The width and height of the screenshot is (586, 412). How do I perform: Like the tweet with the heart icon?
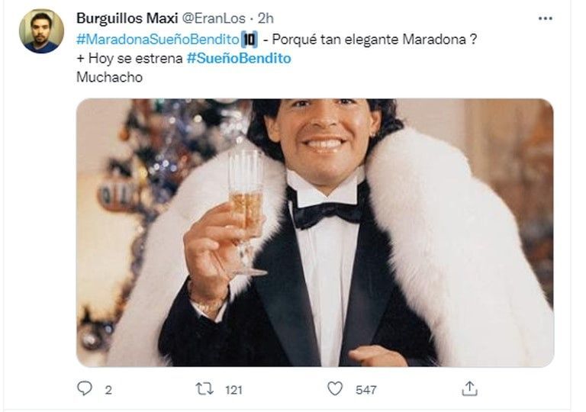335,389
